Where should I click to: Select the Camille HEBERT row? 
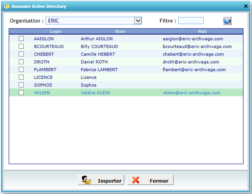pos(98,54)
